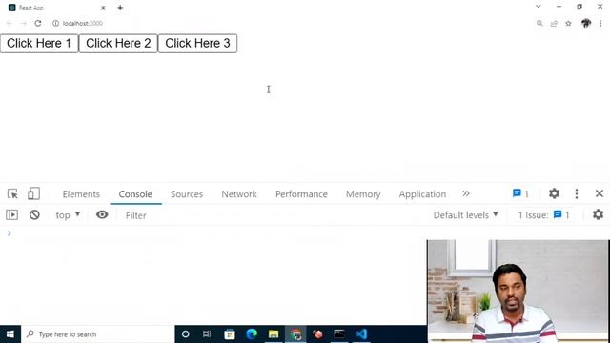Click the taskbar search box
This screenshot has width=610, height=343.
click(x=97, y=334)
